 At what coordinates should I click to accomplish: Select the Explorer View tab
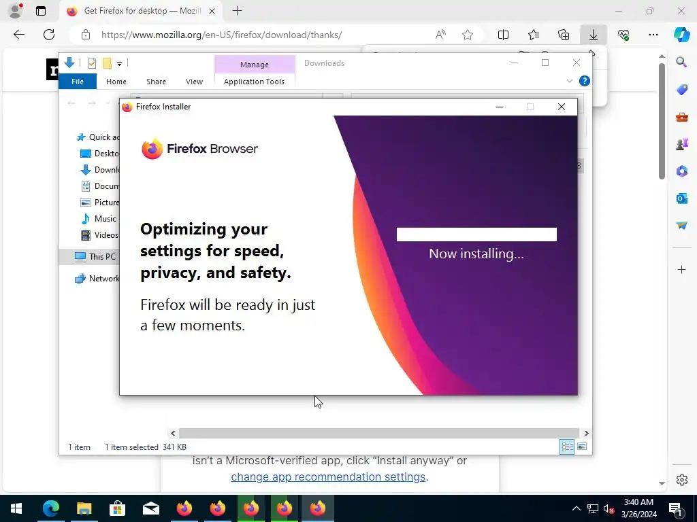tap(194, 82)
